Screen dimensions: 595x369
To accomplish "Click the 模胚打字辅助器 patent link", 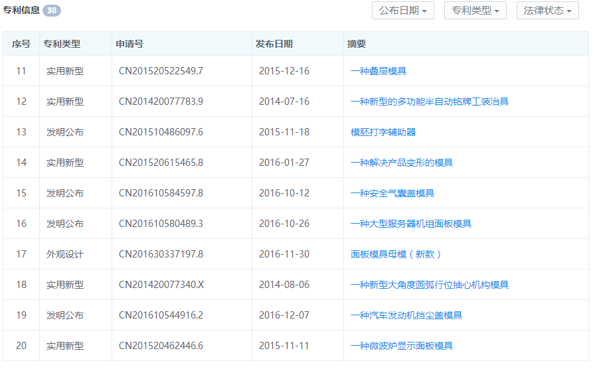I will (x=383, y=132).
